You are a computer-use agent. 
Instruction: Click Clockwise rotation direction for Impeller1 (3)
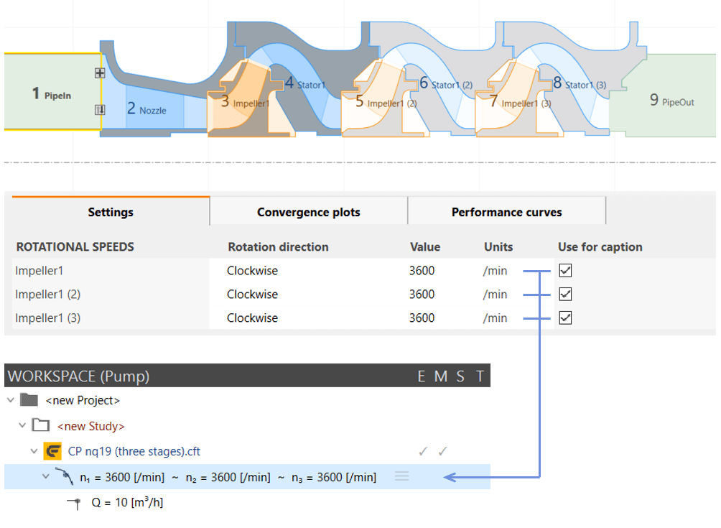tap(253, 318)
